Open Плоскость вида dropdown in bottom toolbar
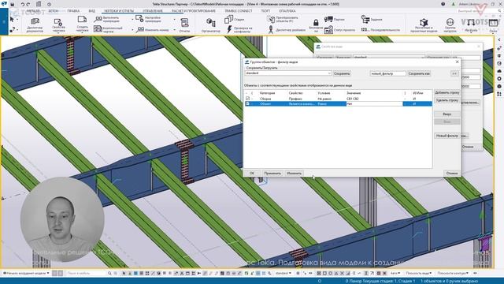The height and width of the screenshot is (284, 504). tap(418, 273)
